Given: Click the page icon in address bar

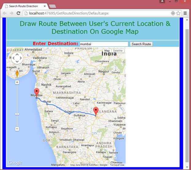Looking at the screenshot, I should [26, 13].
